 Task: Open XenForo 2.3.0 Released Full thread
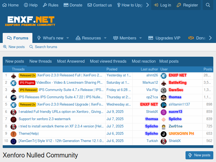point(70,75)
